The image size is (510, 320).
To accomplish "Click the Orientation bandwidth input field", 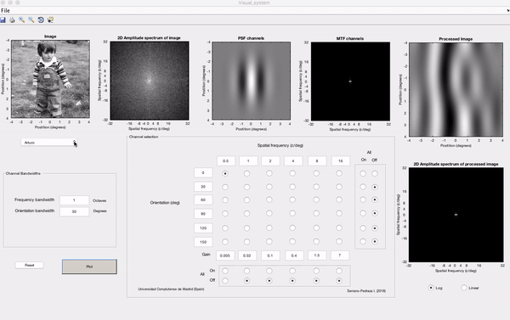I will pos(74,211).
